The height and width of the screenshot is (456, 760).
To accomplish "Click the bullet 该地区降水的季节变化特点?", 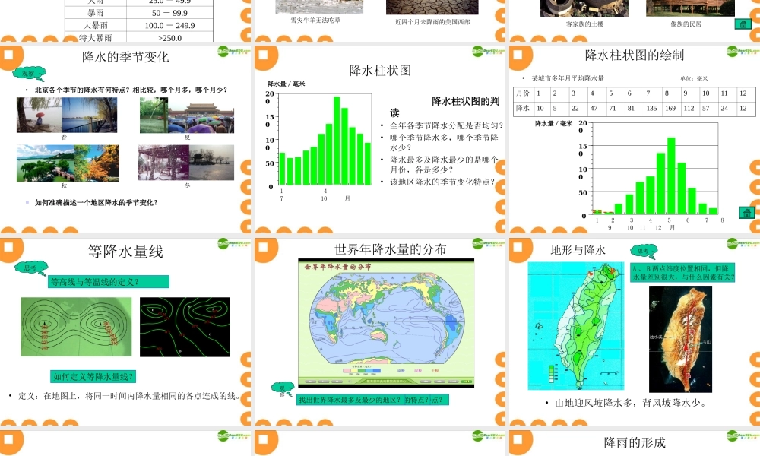I will coord(442,182).
